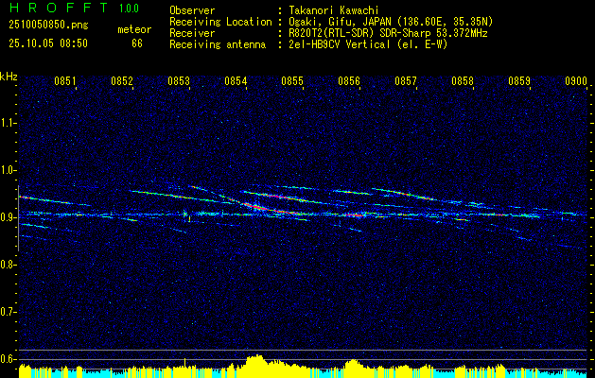Screen dimensions: 595x378
Task: Click the 'Receiving Location' label
Action: [220, 22]
